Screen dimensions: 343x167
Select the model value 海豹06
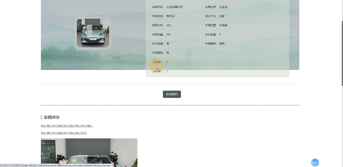tap(170, 16)
